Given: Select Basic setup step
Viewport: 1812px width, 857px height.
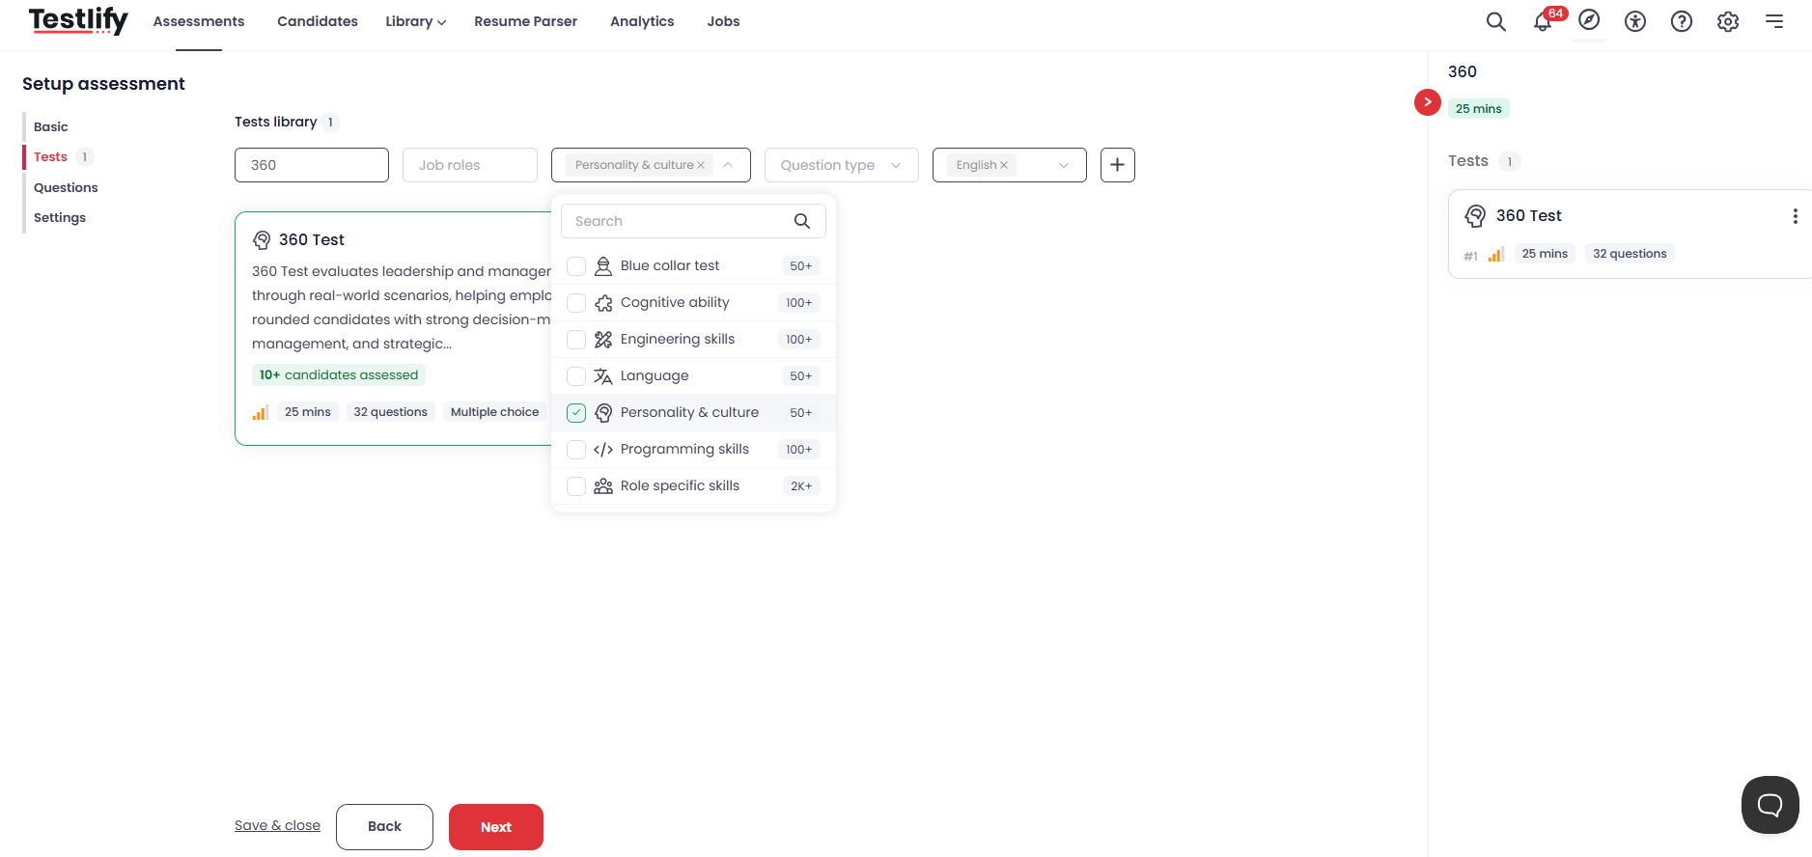Looking at the screenshot, I should 51,126.
